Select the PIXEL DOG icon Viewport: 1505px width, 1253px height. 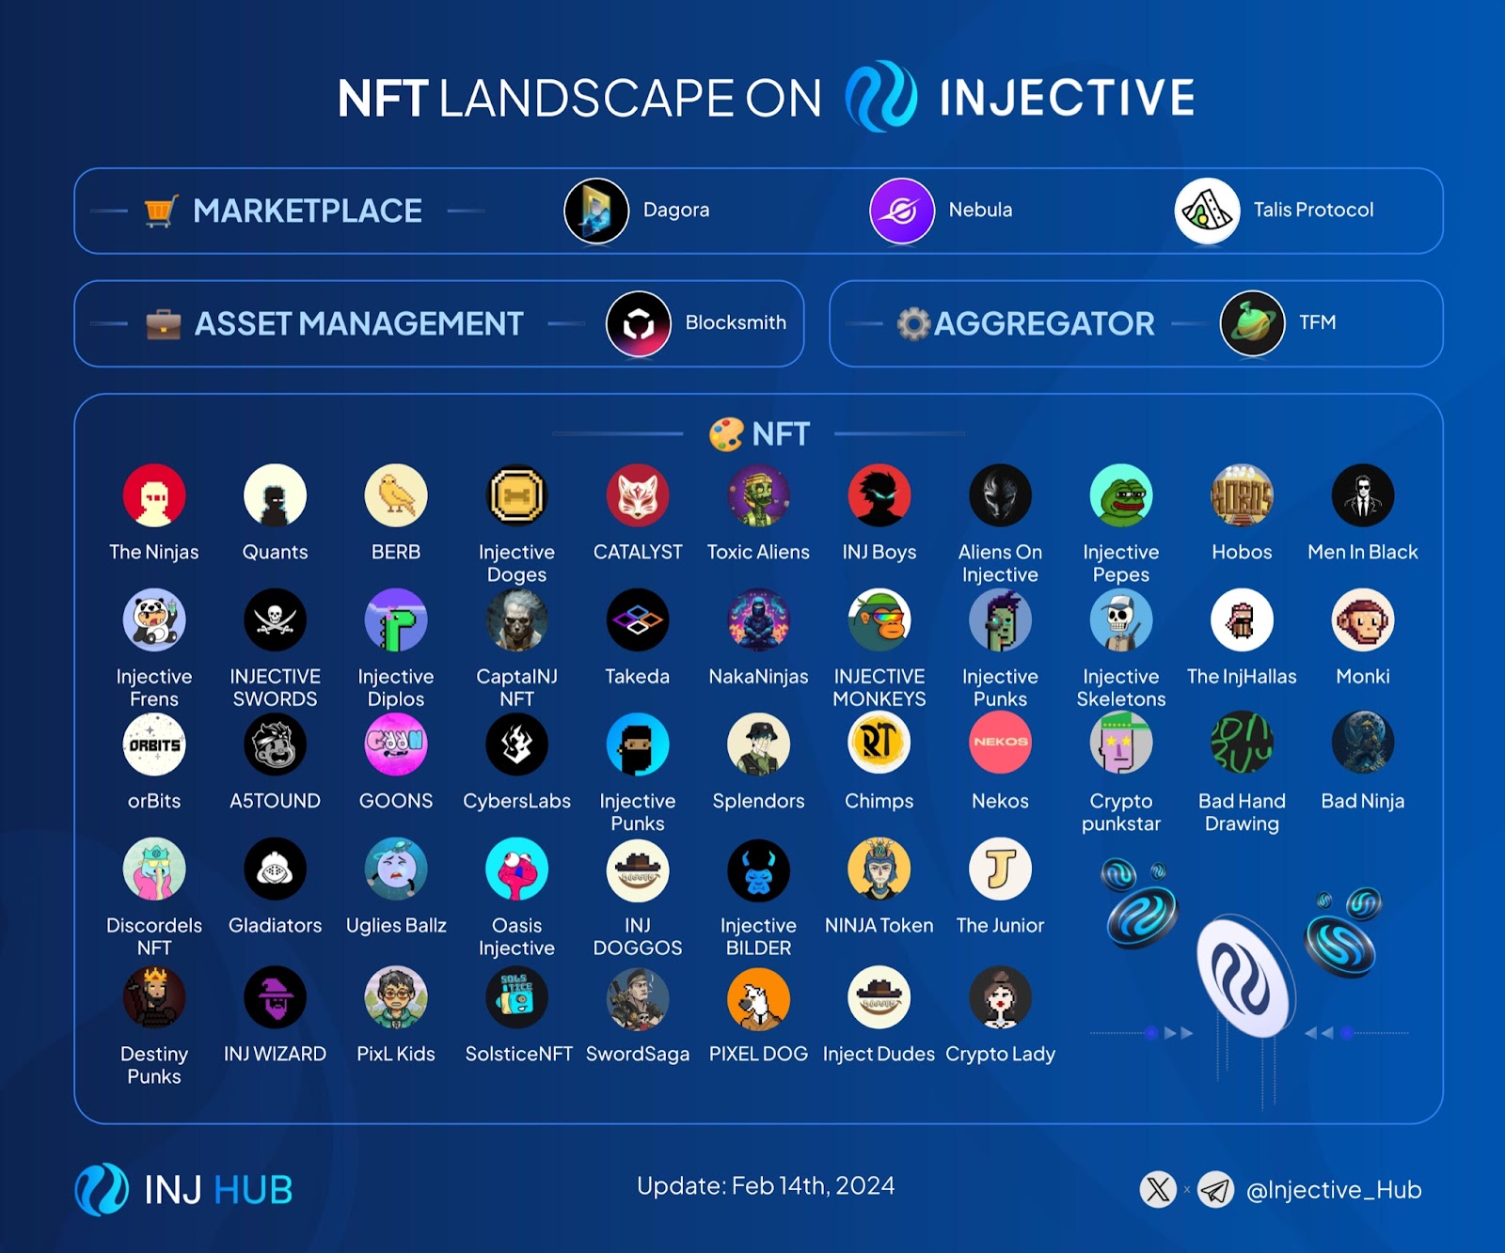[x=759, y=997]
